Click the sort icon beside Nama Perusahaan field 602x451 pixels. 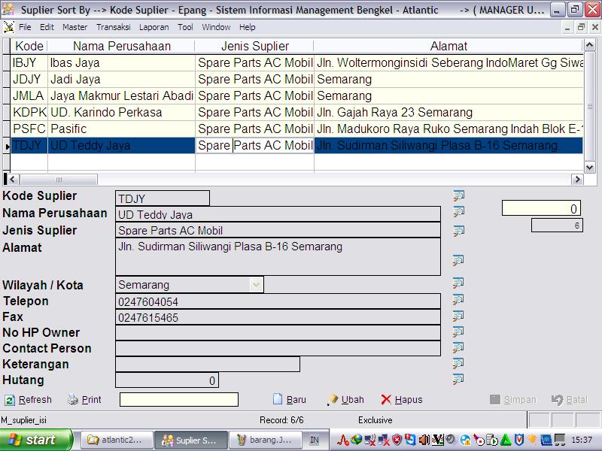(x=458, y=212)
